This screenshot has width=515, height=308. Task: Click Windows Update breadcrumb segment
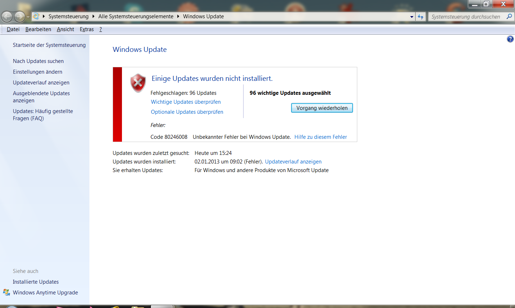point(203,16)
